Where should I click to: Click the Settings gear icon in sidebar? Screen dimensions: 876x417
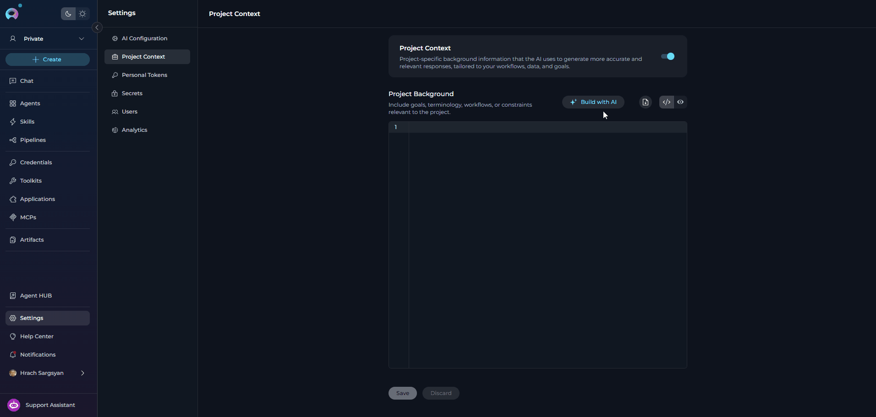(x=13, y=318)
